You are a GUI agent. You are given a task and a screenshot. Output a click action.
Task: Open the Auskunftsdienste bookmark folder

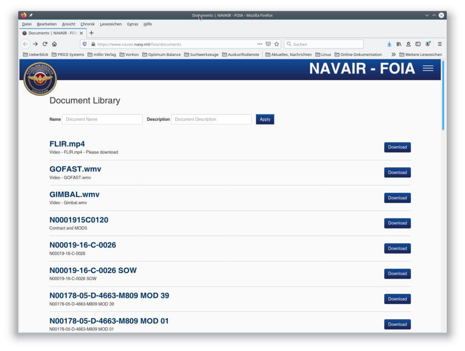(x=241, y=54)
